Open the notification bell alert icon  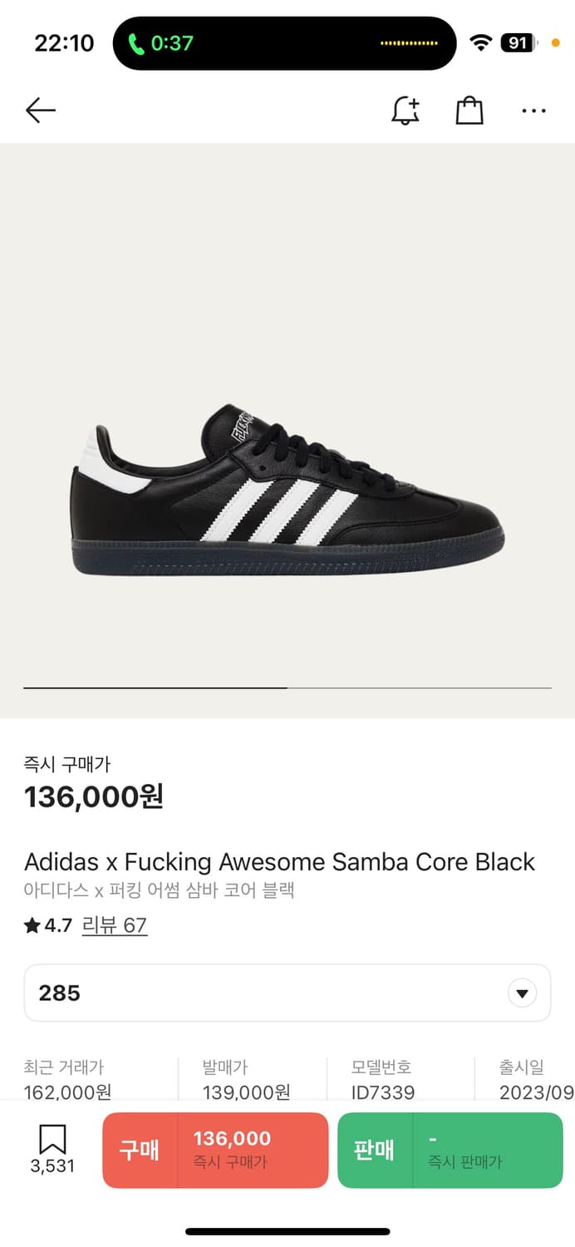(405, 111)
